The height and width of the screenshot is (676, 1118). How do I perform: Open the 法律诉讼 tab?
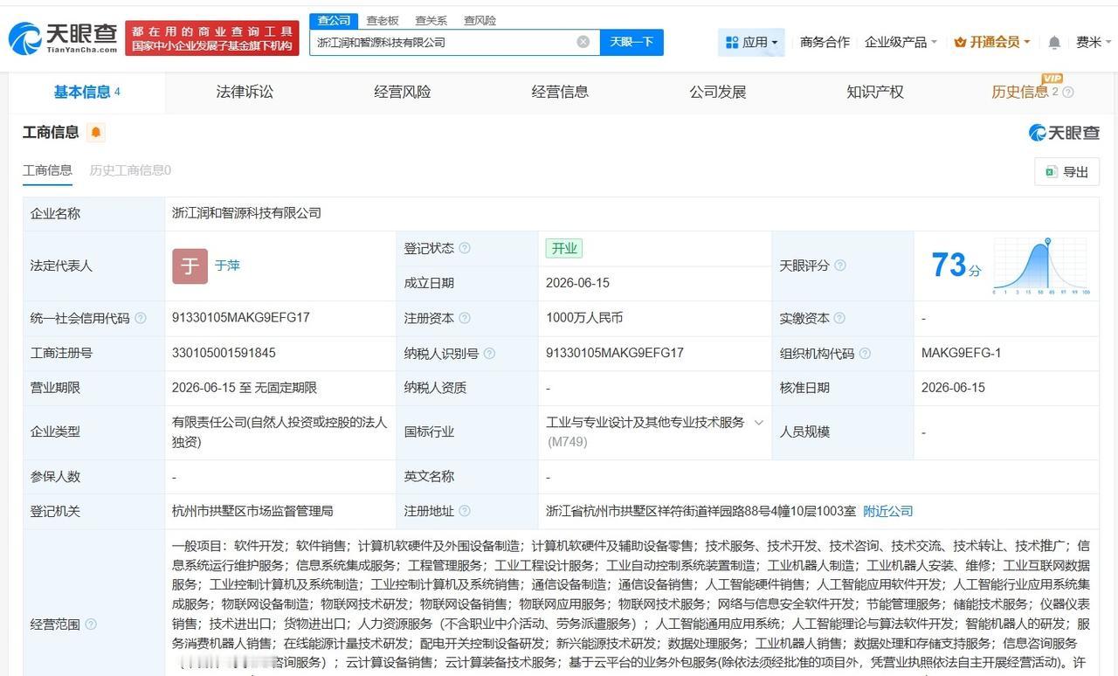[245, 92]
